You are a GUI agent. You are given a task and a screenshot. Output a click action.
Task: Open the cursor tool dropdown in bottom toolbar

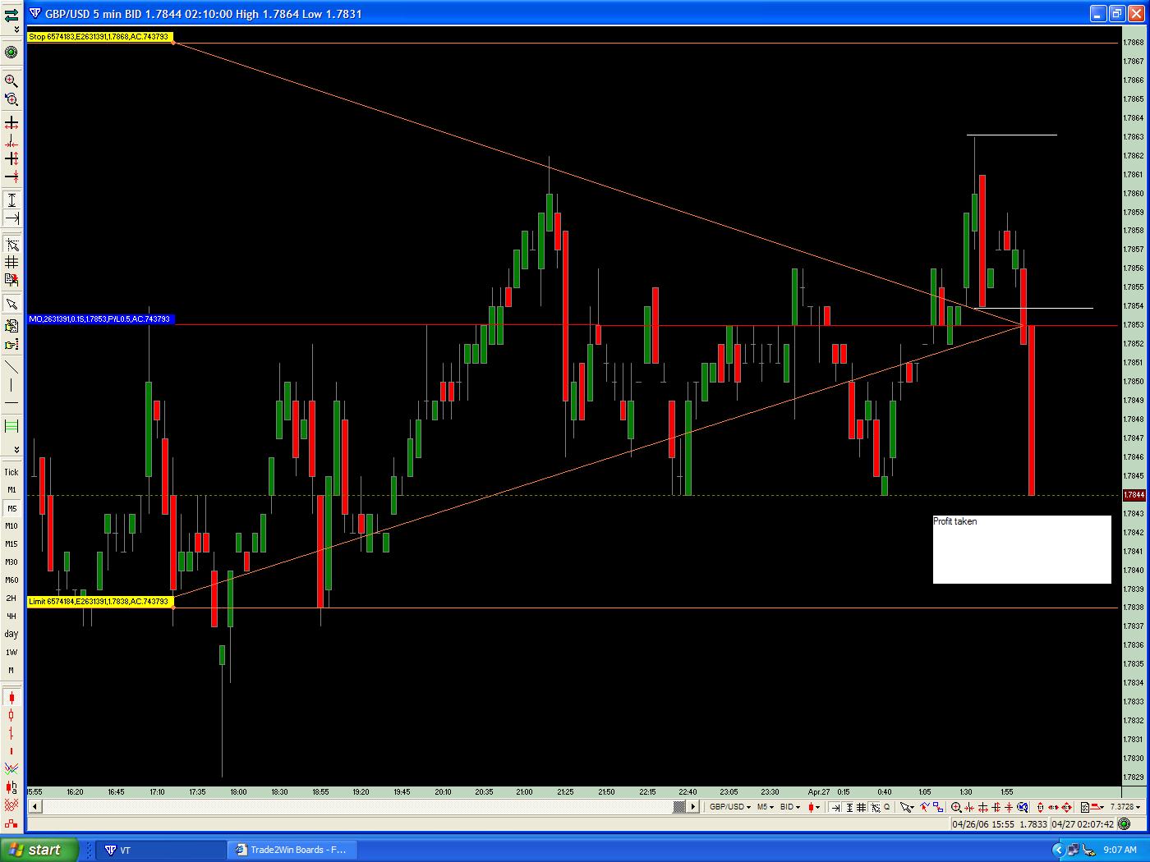coord(907,807)
